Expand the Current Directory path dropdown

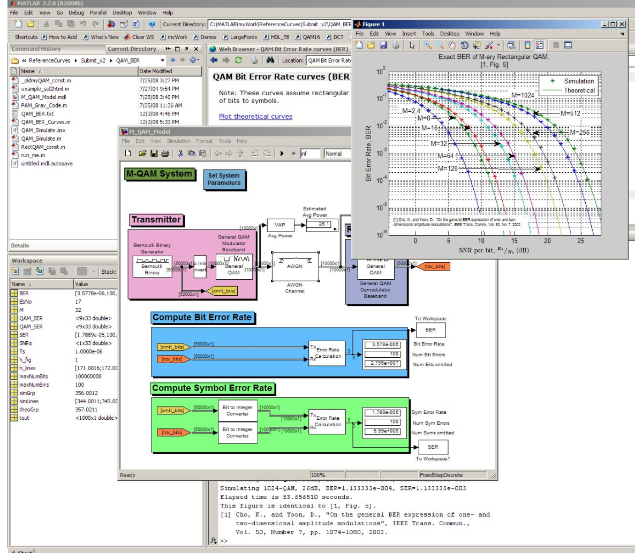coord(162,60)
